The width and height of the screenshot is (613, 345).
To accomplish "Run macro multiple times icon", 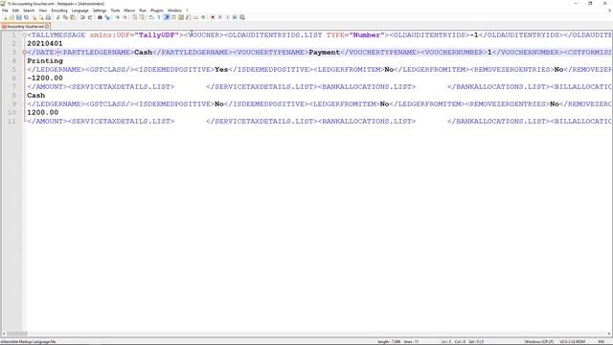I will pyautogui.click(x=235, y=17).
